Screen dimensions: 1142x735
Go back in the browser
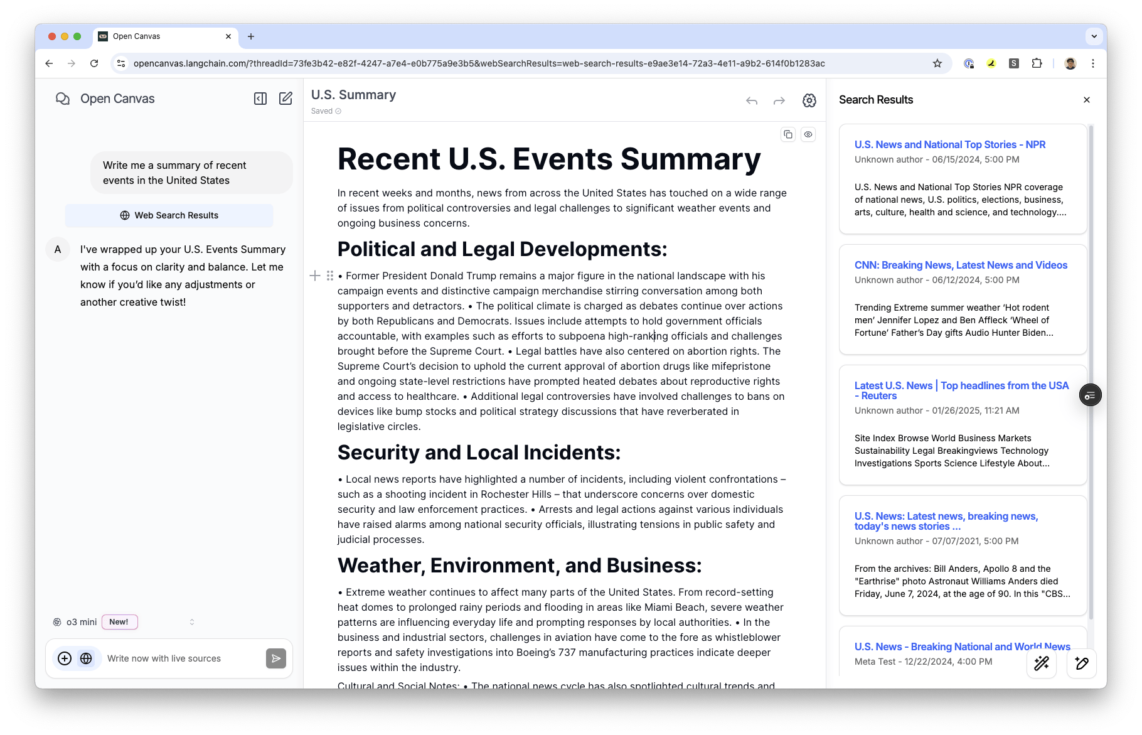[x=49, y=63]
